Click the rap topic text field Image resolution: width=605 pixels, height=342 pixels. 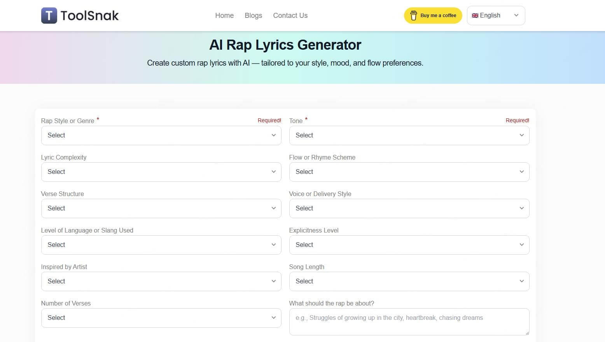click(x=409, y=321)
